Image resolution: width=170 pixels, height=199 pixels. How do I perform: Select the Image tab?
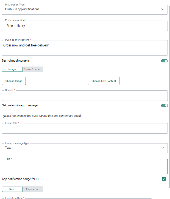pyautogui.click(x=12, y=69)
